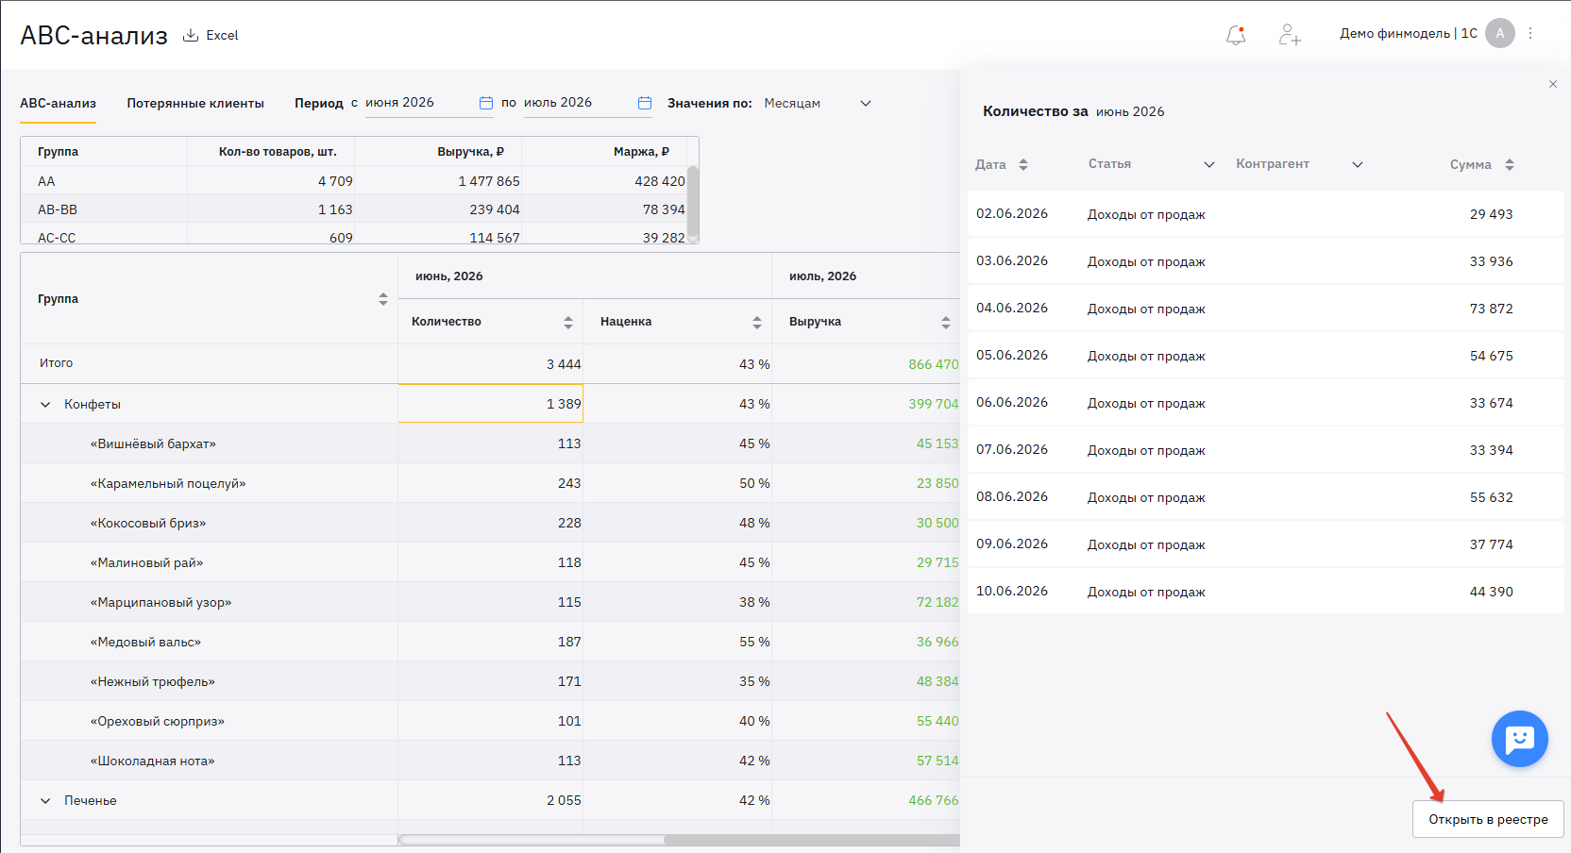
Task: Open the calendar for the end period
Action: (x=645, y=103)
